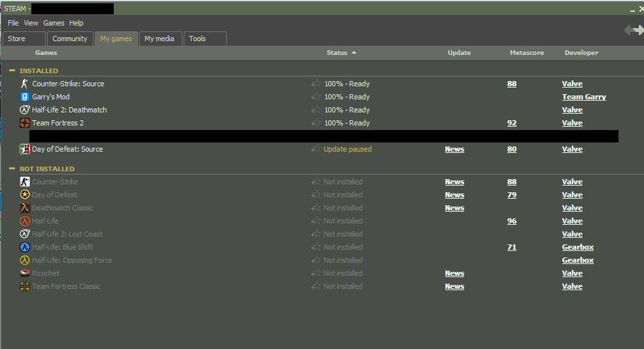The image size is (644, 349).
Task: Open News link for Ricochet
Action: [454, 273]
